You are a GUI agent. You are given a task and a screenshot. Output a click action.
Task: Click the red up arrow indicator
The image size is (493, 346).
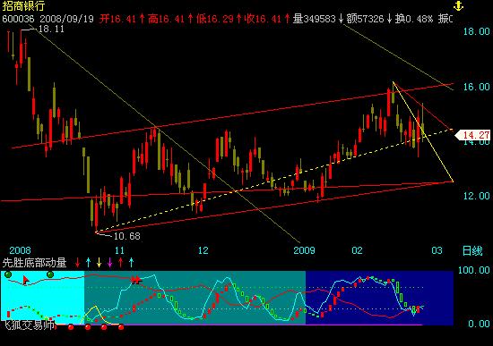click(x=121, y=263)
